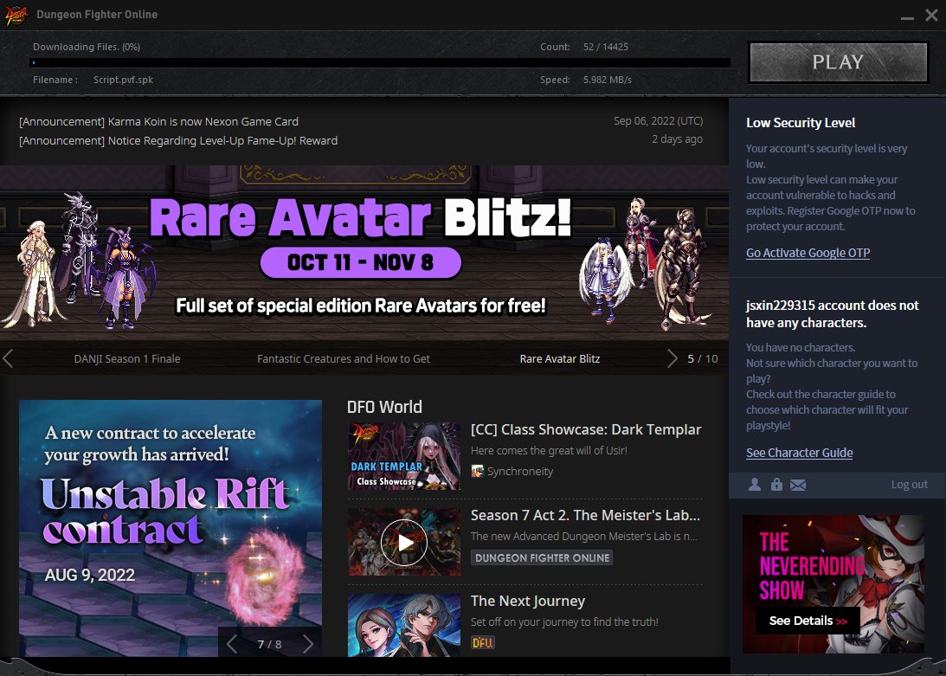
Task: Select Fantastic Creatures and How to Get tab
Action: [x=344, y=358]
